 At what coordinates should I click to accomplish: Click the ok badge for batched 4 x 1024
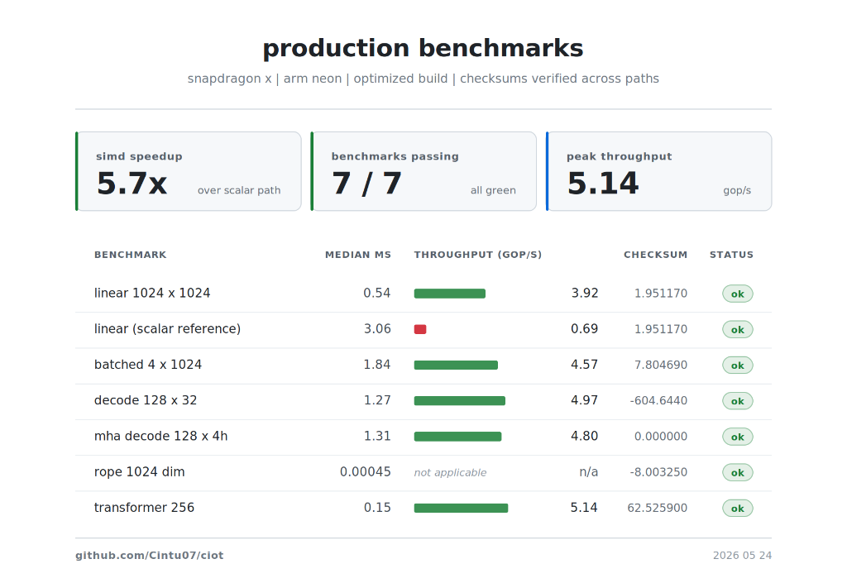coord(737,366)
